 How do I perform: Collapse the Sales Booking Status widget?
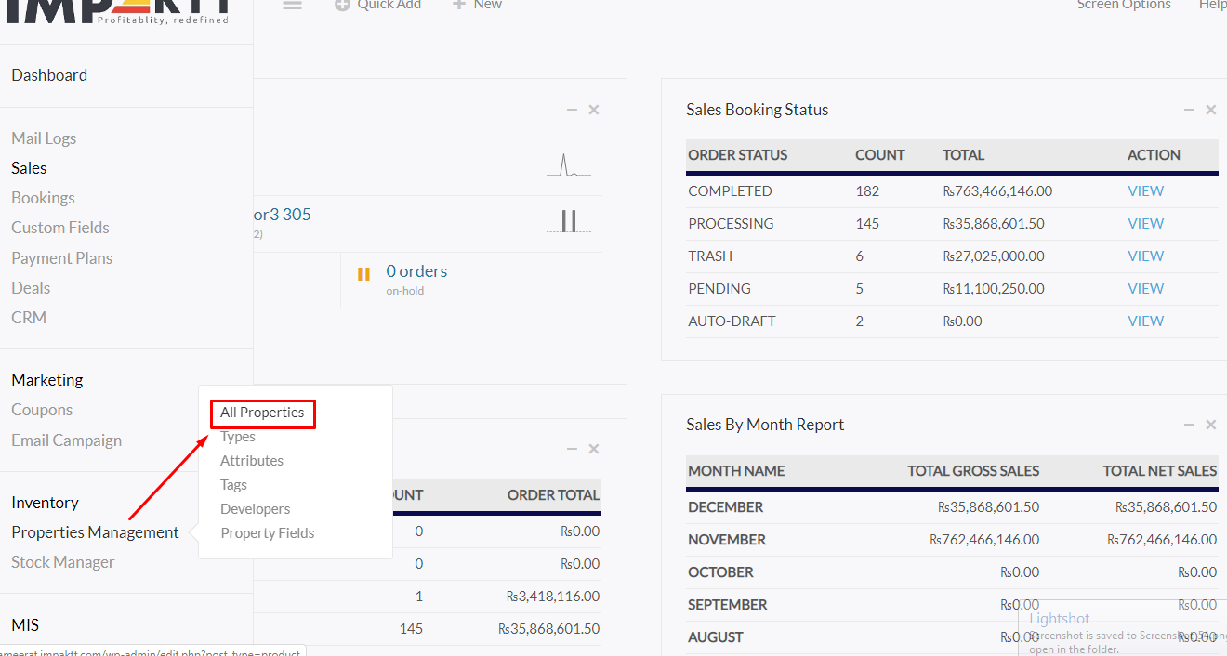pos(1189,110)
